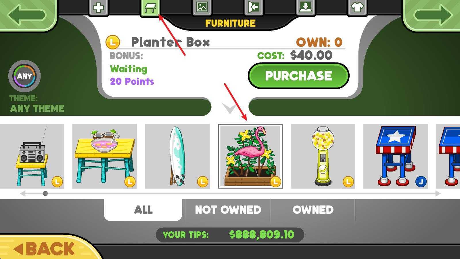Select the gumball machine item

323,156
